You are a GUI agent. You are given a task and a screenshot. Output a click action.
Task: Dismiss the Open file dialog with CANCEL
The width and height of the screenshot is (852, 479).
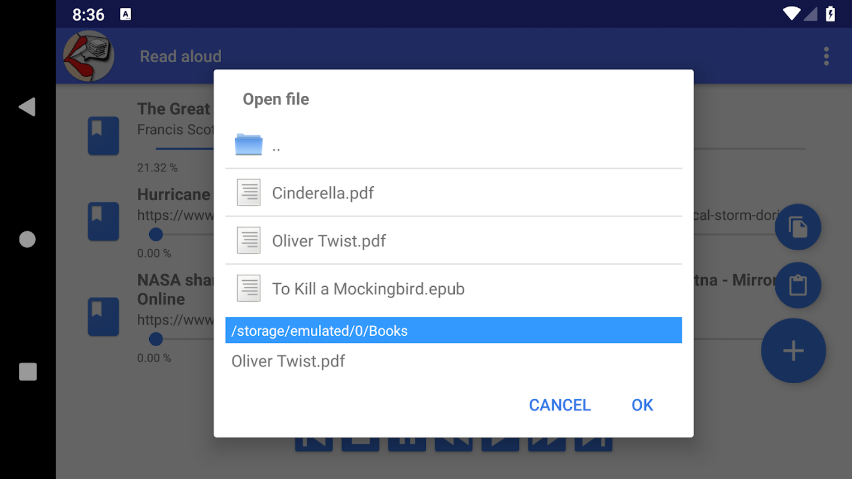[560, 405]
